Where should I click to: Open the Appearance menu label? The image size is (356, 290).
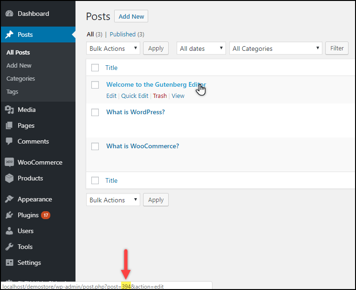point(35,199)
